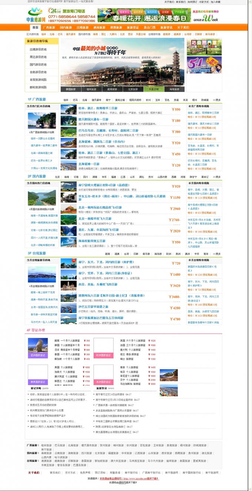Open the 旅游资讯 nav menu
Viewport: 252px width, 491px height.
point(166,28)
